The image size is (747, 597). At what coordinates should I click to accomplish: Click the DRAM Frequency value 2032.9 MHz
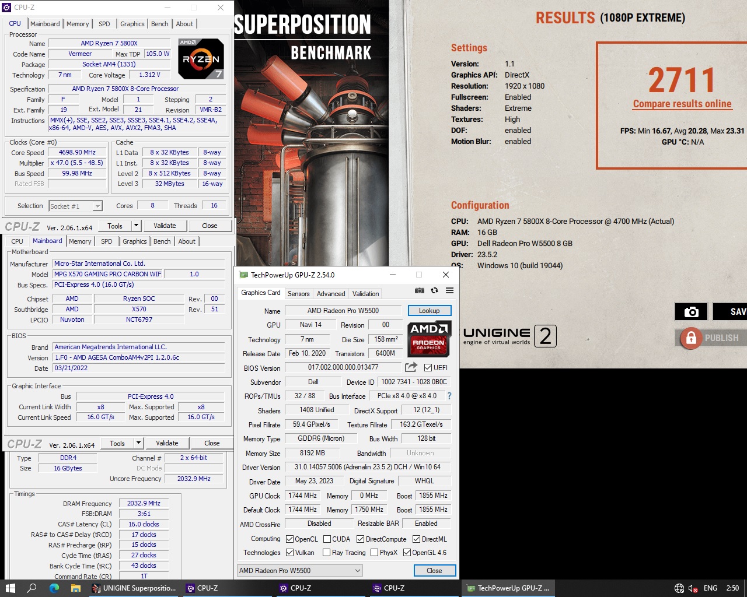(144, 503)
